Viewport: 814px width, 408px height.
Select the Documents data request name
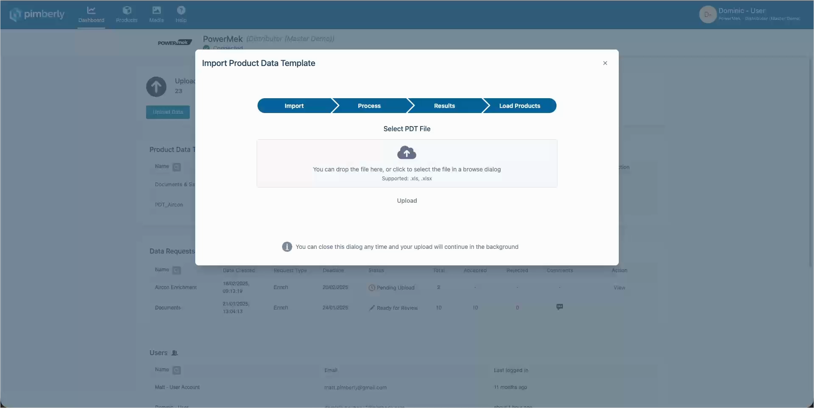click(168, 308)
